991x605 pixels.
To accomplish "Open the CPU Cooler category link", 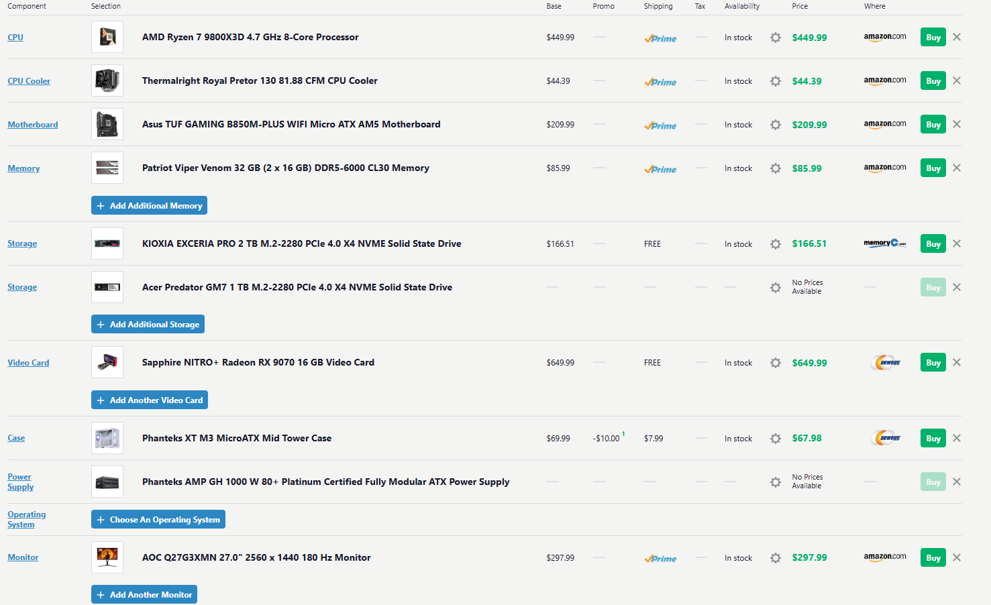I will point(29,81).
